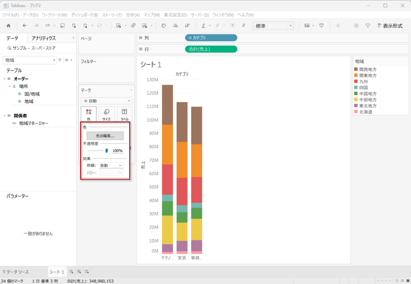The width and height of the screenshot is (411, 284).
Task: Open the Label mark card button
Action: point(124,114)
